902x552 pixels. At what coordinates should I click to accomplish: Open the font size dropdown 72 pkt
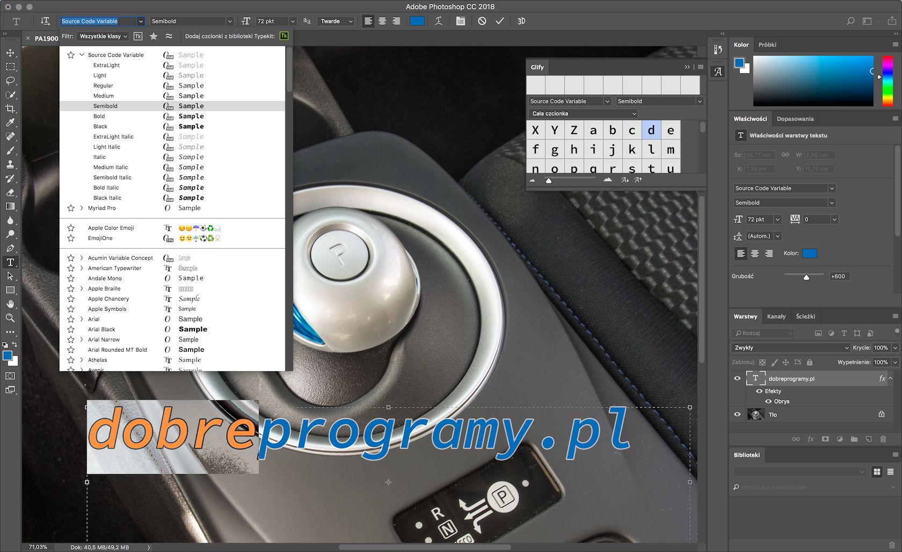[x=293, y=21]
